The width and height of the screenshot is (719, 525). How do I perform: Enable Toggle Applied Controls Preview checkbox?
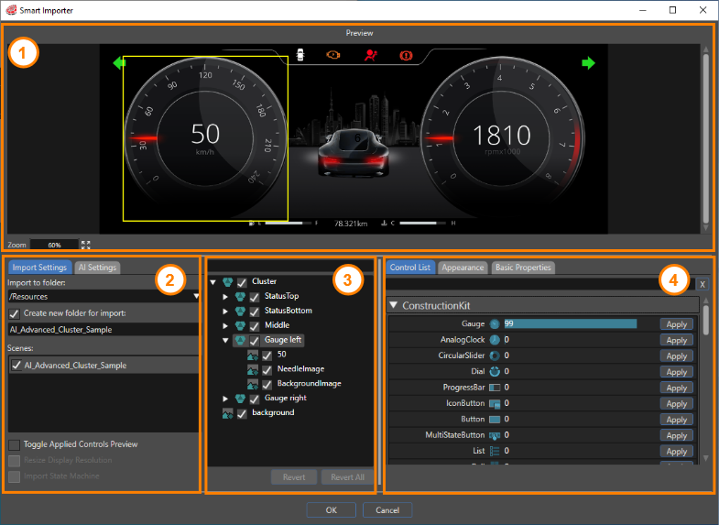[x=15, y=444]
